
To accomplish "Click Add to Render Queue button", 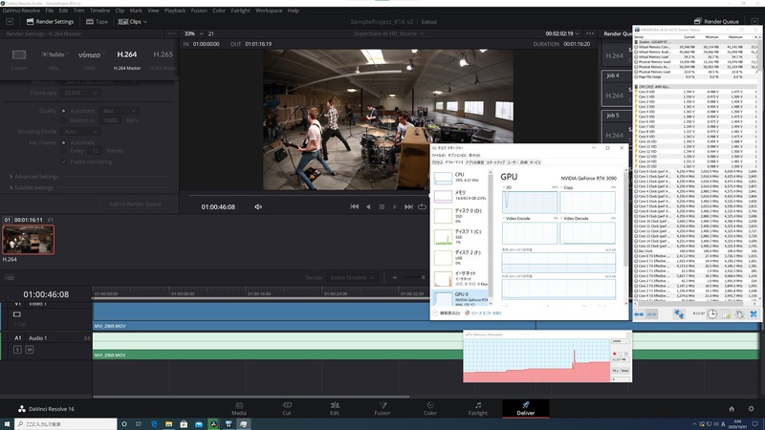I will coord(135,204).
